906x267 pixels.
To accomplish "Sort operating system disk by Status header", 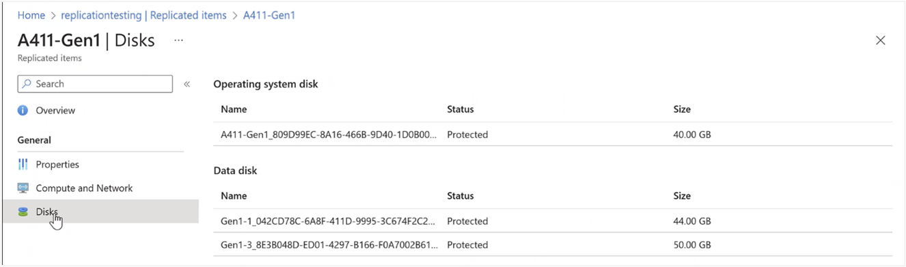I will pyautogui.click(x=460, y=109).
